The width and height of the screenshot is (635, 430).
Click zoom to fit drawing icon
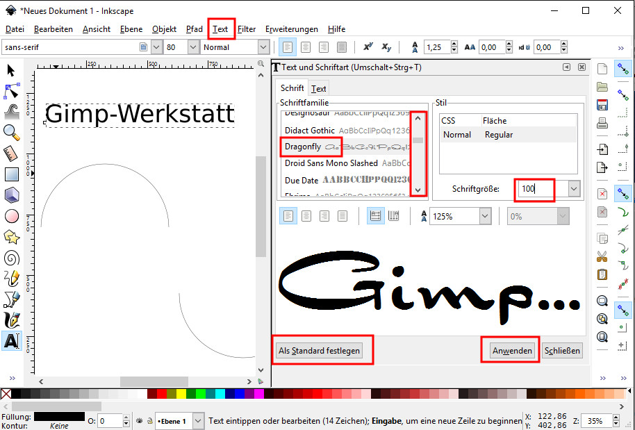click(x=602, y=319)
